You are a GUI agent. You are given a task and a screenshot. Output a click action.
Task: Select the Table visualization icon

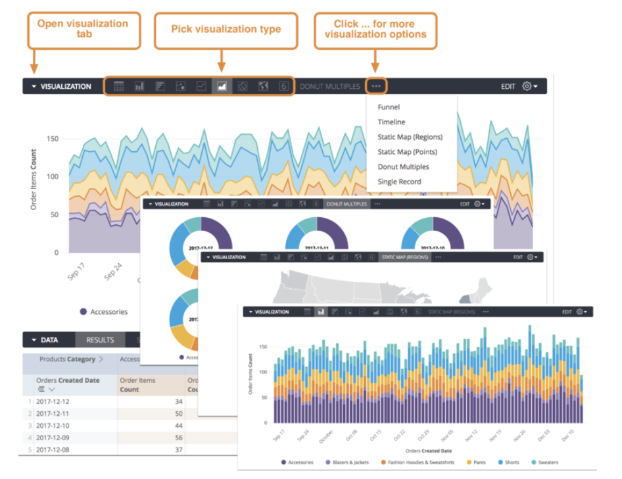coord(120,86)
